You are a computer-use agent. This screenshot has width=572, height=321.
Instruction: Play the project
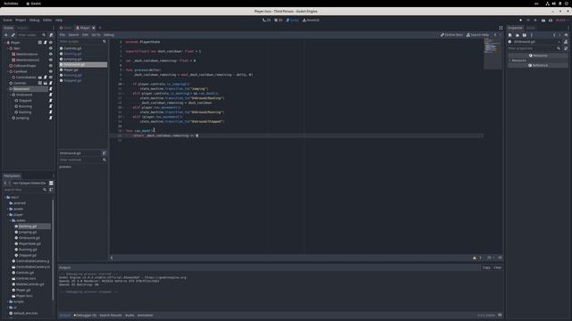(520, 20)
